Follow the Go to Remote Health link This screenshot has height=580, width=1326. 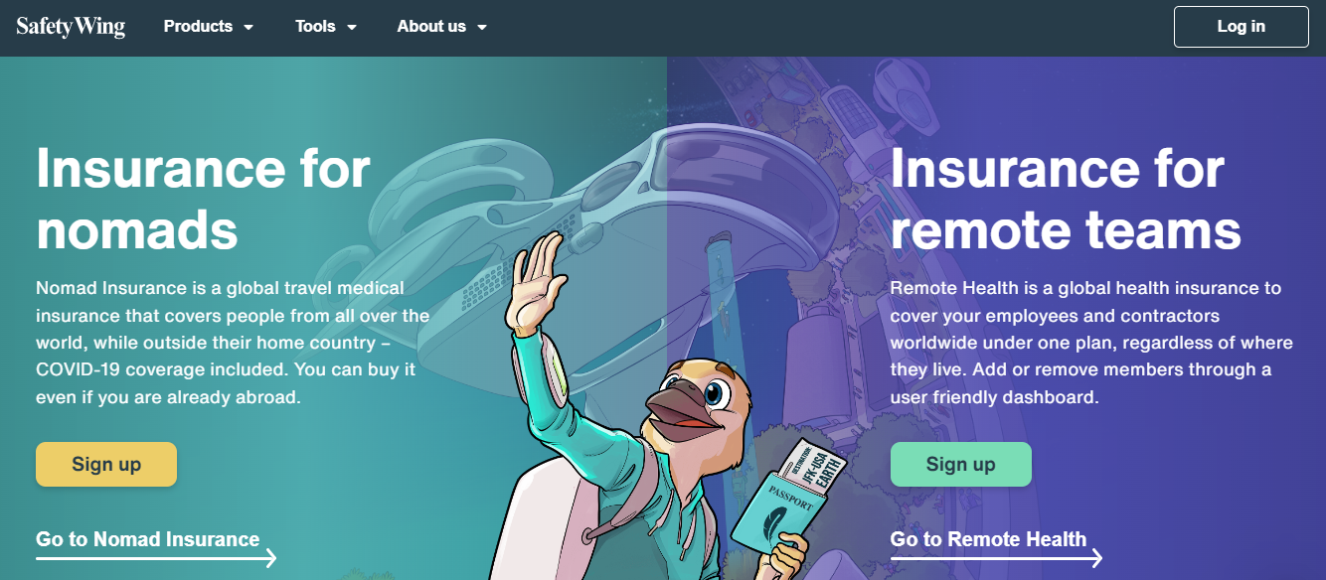tap(988, 539)
